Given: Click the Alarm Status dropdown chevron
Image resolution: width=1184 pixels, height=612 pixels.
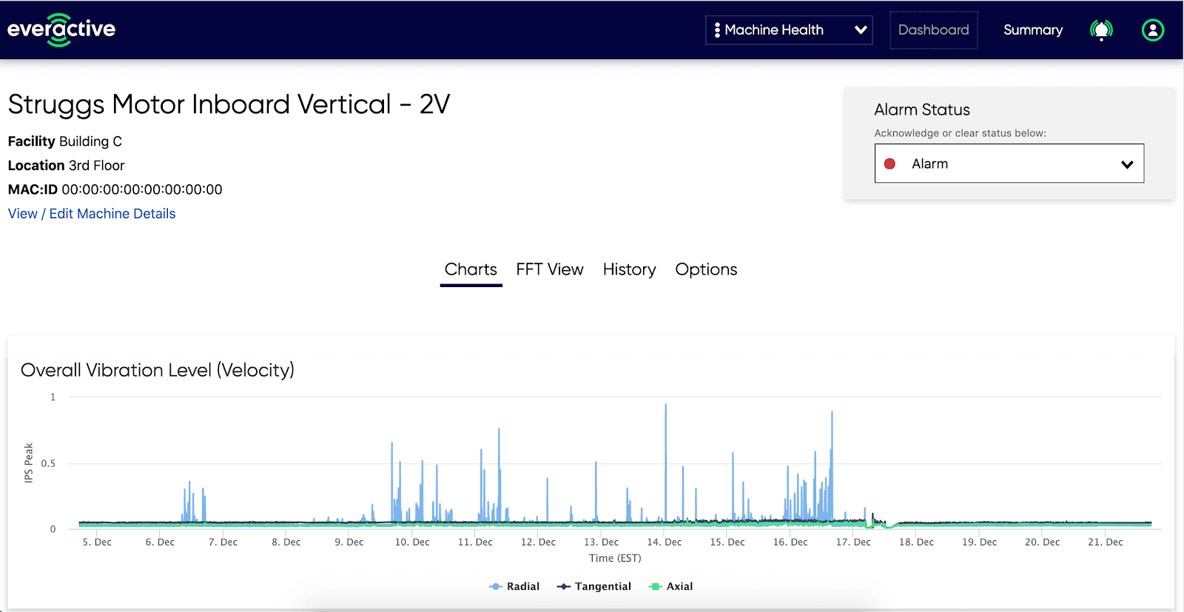Looking at the screenshot, I should [1127, 164].
